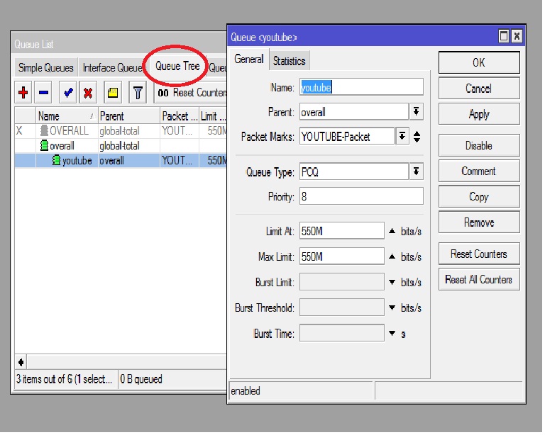This screenshot has height=435, width=545.
Task: Click the Copy button
Action: coord(479,197)
